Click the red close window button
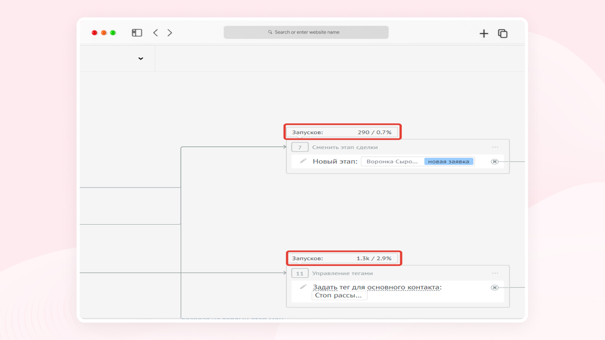The width and height of the screenshot is (605, 340). (94, 33)
